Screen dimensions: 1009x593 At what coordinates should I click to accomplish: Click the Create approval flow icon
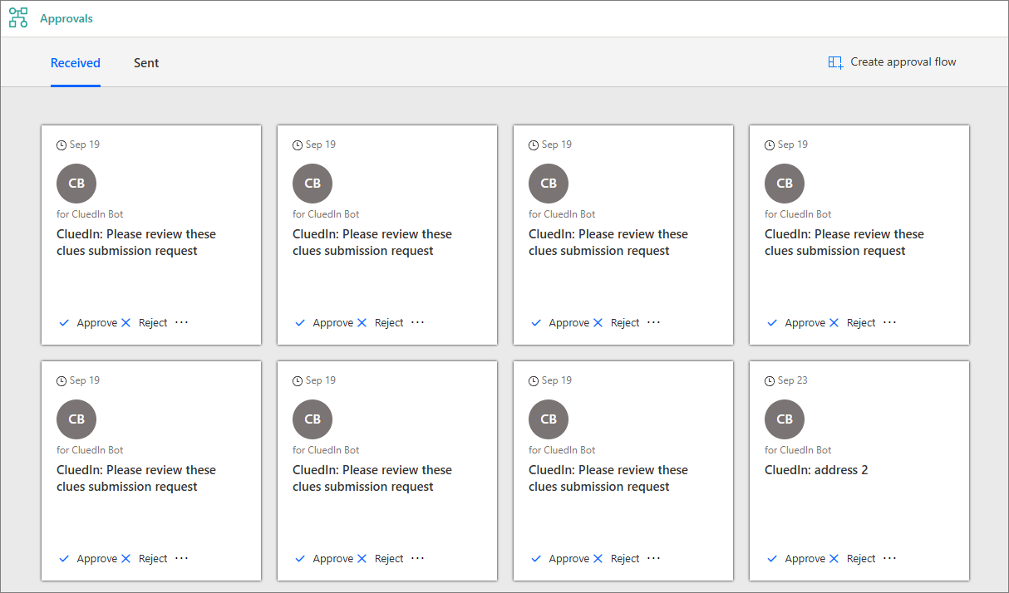[835, 62]
